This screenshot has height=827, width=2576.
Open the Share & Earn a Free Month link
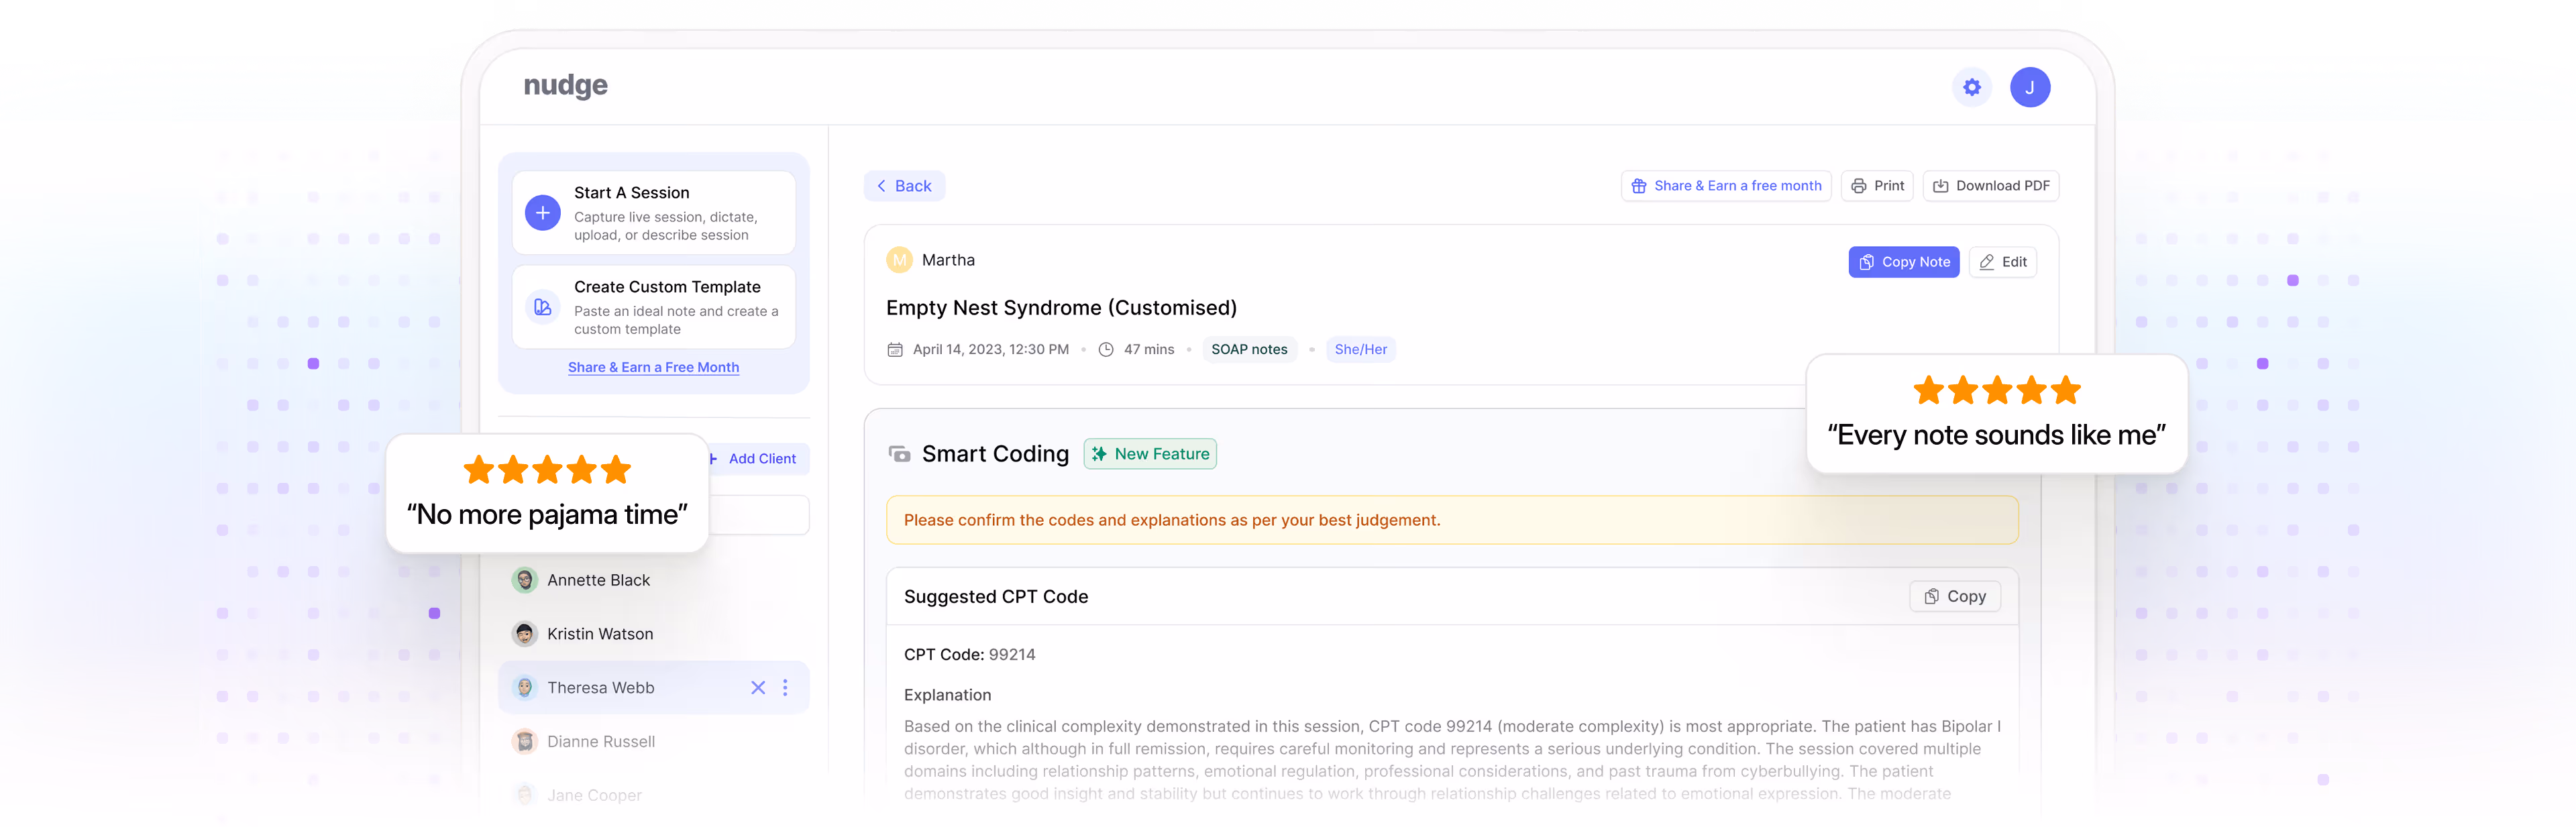tap(653, 367)
